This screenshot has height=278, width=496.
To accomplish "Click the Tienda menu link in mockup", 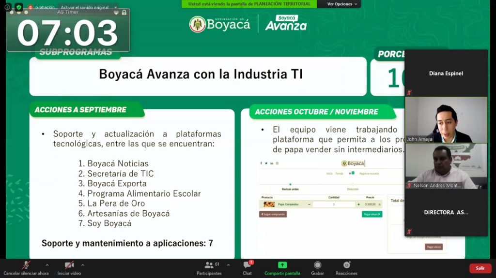I will [x=339, y=174].
